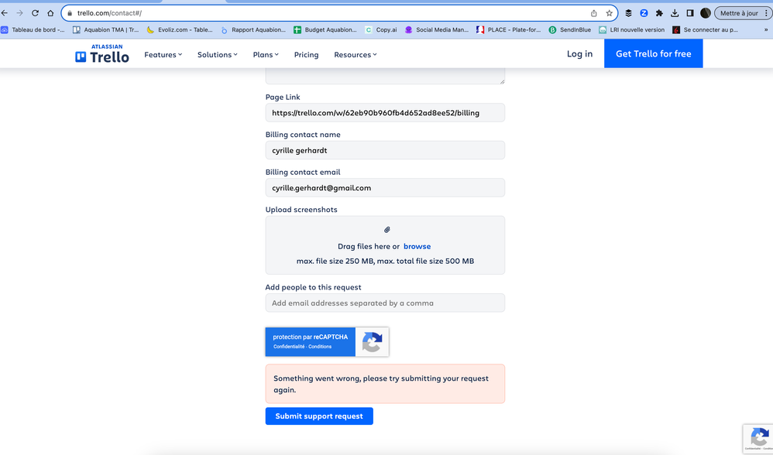Screen dimensions: 773x455
Task: Click the description textarea above Page Link
Action: coord(385,77)
